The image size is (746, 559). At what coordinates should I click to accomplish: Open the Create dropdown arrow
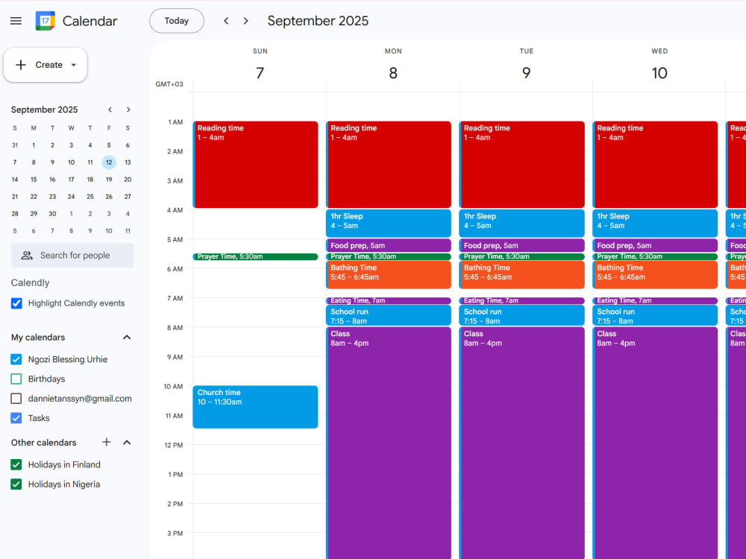74,65
